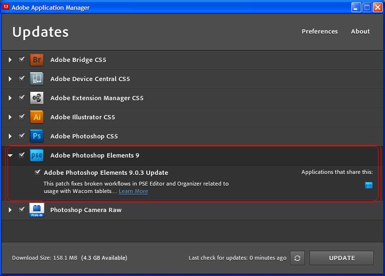Click the Adobe Device Central CS5 icon
Screen dimensions: 385x276
point(37,79)
